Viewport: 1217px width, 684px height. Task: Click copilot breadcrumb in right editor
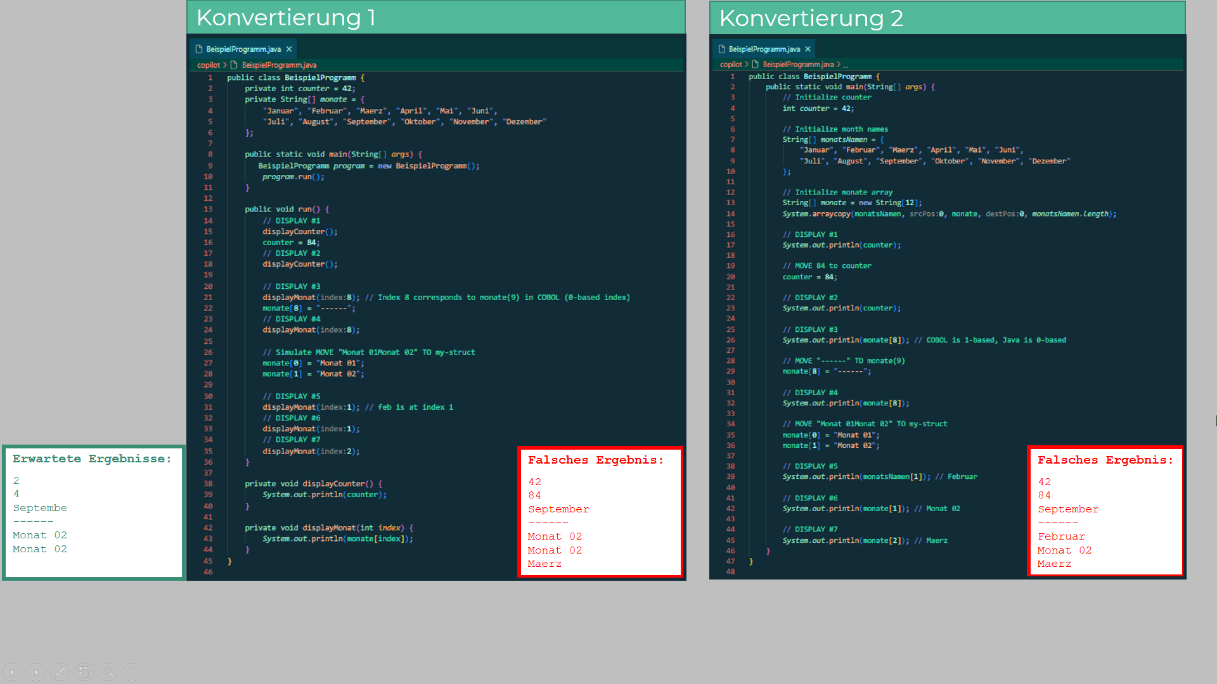[730, 65]
